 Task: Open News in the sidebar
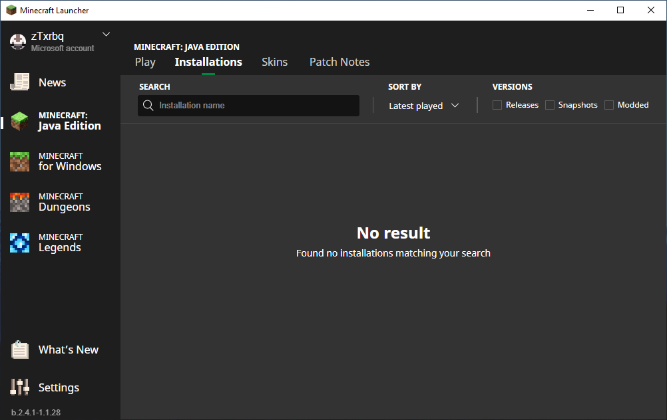coord(53,82)
